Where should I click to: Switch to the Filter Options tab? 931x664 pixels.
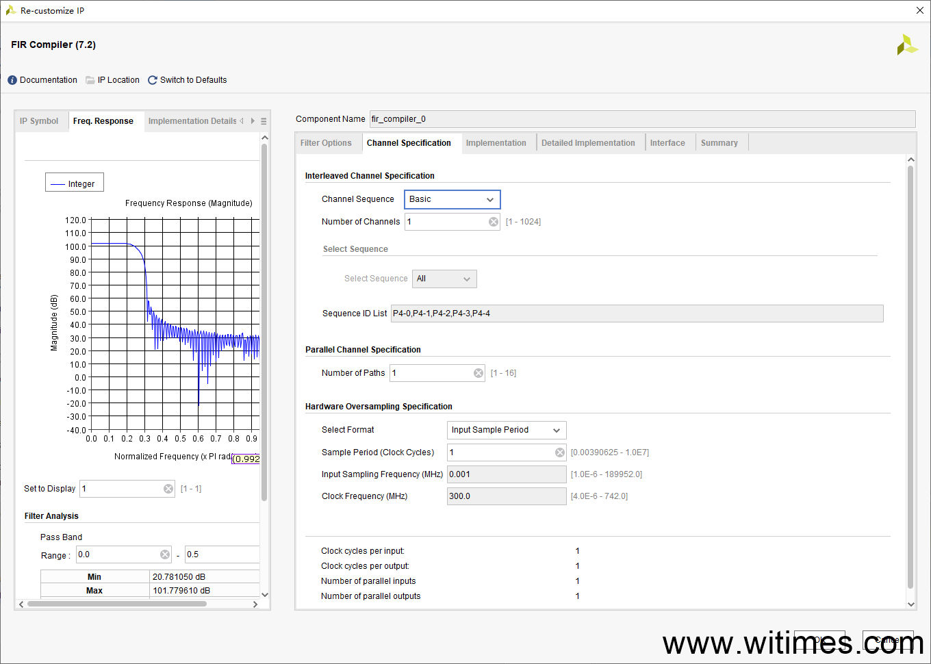pyautogui.click(x=326, y=143)
